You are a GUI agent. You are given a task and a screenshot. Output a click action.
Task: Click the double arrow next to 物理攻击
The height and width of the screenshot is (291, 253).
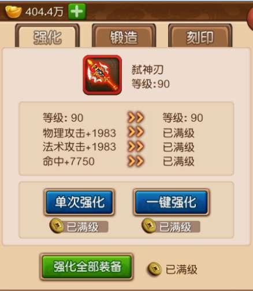tap(136, 132)
